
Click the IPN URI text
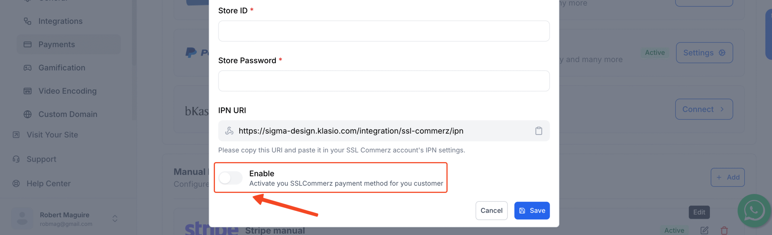[x=351, y=131]
